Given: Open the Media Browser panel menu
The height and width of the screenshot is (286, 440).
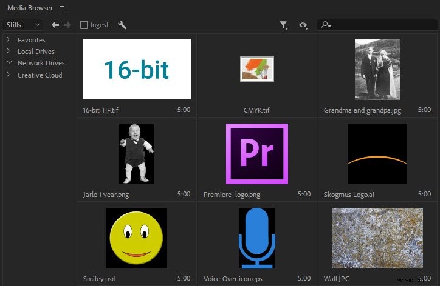Looking at the screenshot, I should click(x=62, y=8).
